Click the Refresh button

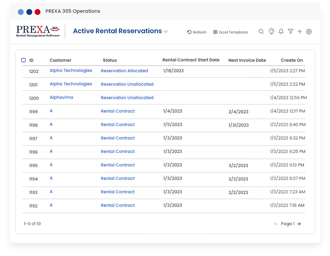(x=197, y=32)
